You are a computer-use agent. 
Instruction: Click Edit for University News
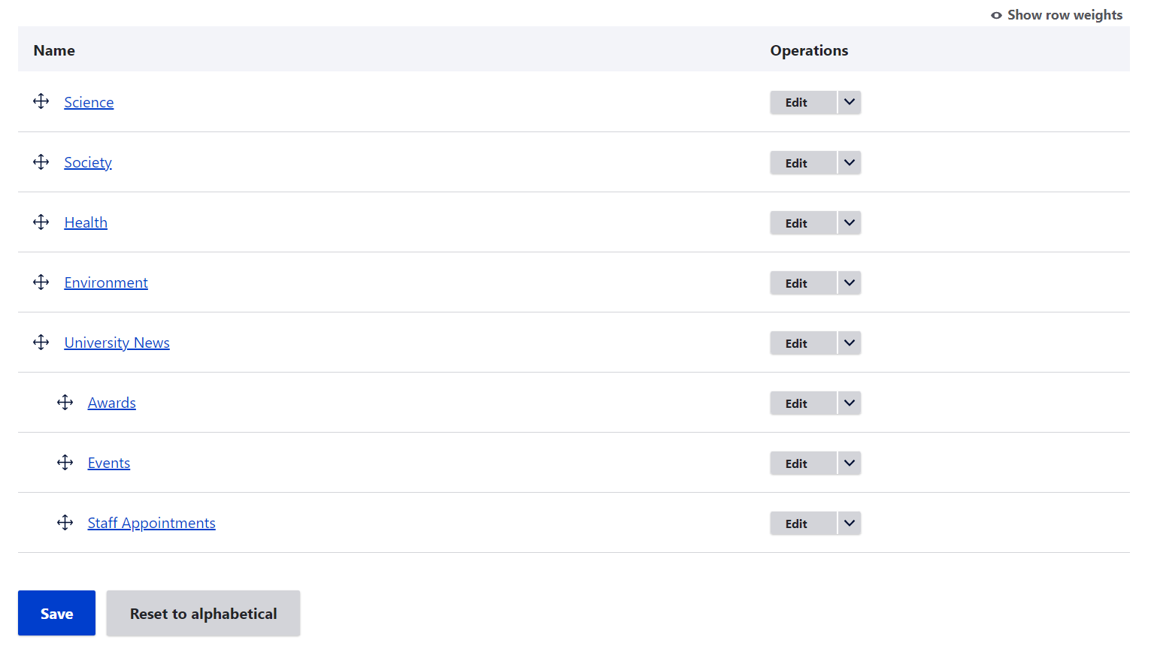796,343
